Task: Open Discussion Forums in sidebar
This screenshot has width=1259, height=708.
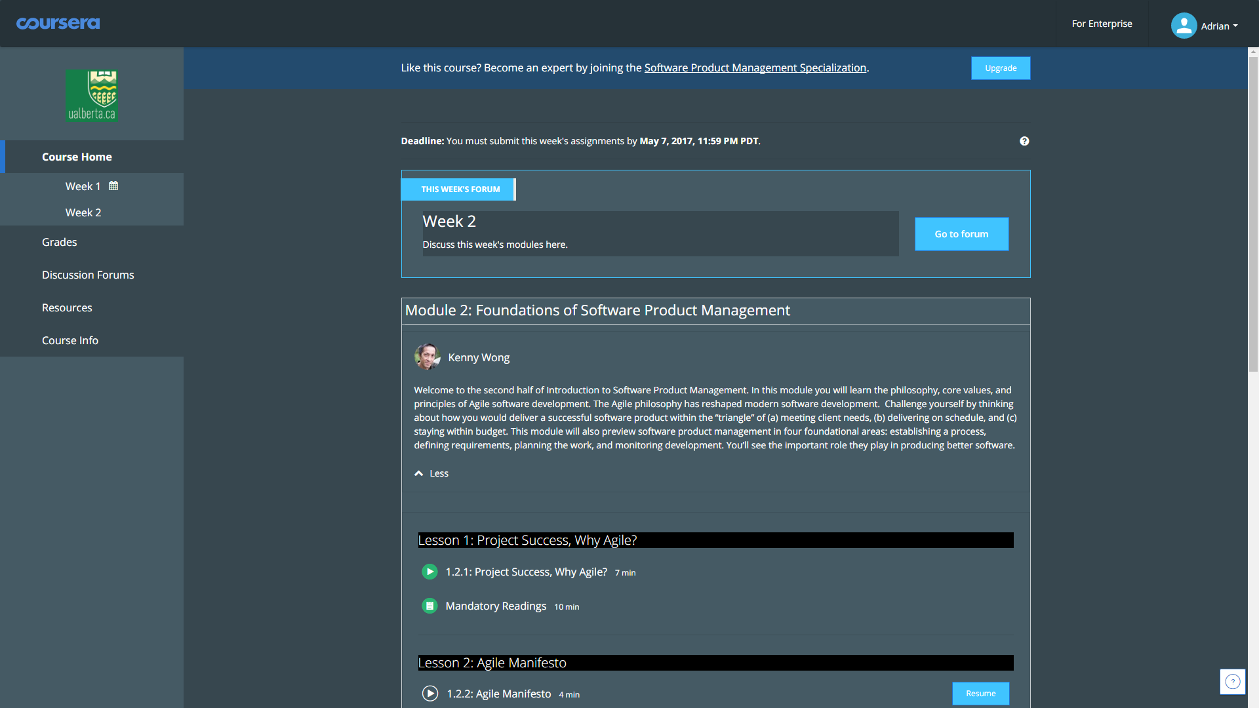Action: (88, 275)
